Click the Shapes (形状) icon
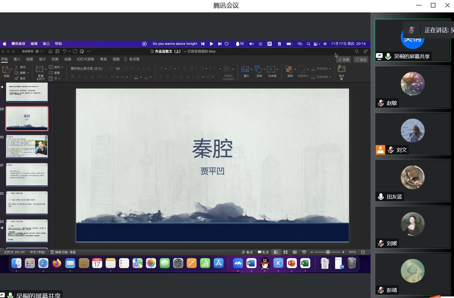Image resolution: width=454 pixels, height=298 pixels. tap(258, 69)
